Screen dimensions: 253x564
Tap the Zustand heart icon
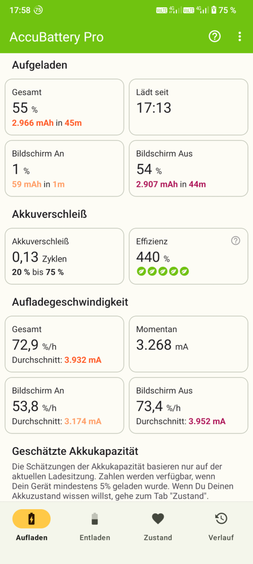[x=158, y=519]
